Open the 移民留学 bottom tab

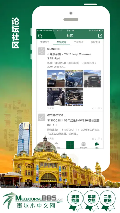(x=83, y=145)
